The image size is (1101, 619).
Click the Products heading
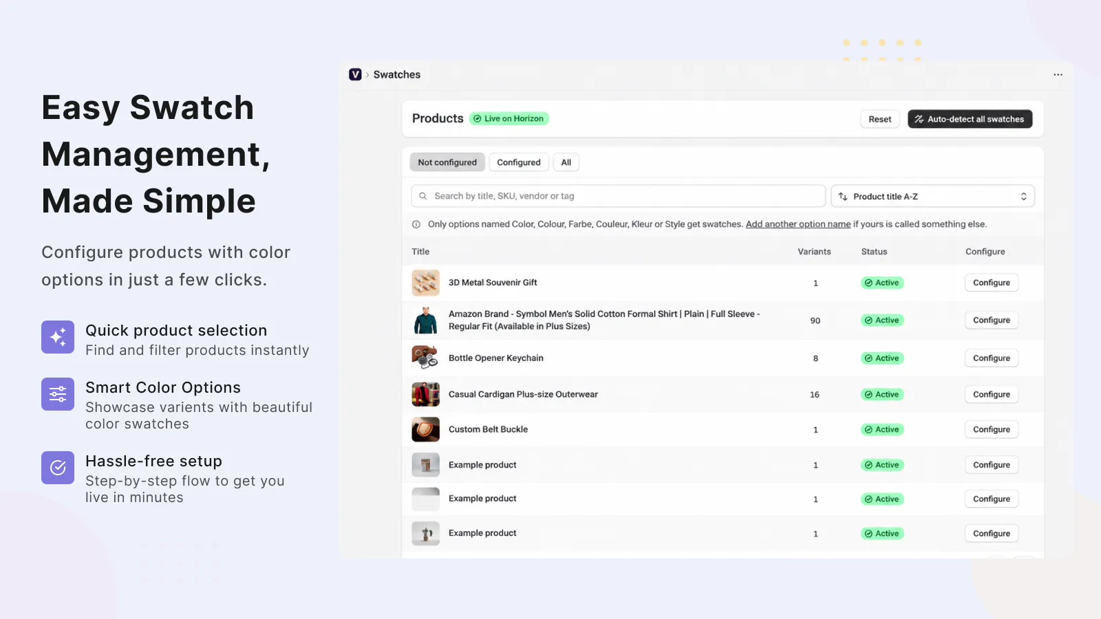438,118
